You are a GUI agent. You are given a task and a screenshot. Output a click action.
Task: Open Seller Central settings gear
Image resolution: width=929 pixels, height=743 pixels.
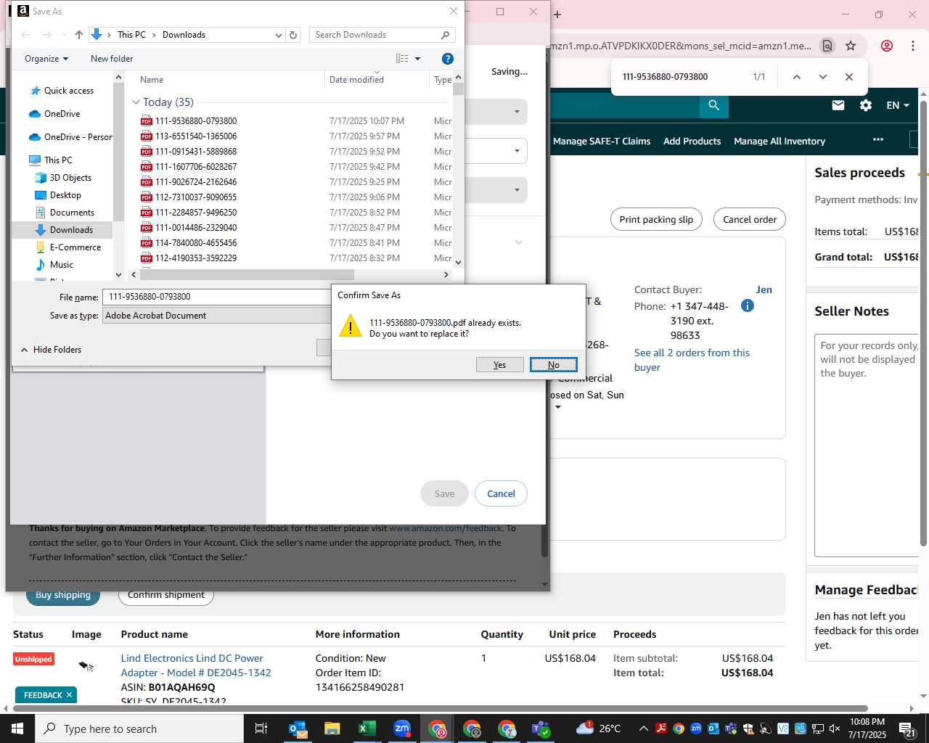866,105
